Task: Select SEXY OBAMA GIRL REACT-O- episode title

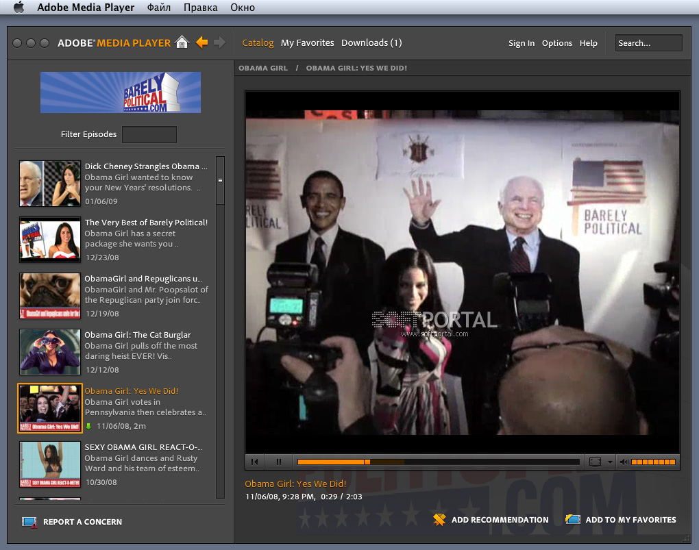Action: pyautogui.click(x=143, y=447)
